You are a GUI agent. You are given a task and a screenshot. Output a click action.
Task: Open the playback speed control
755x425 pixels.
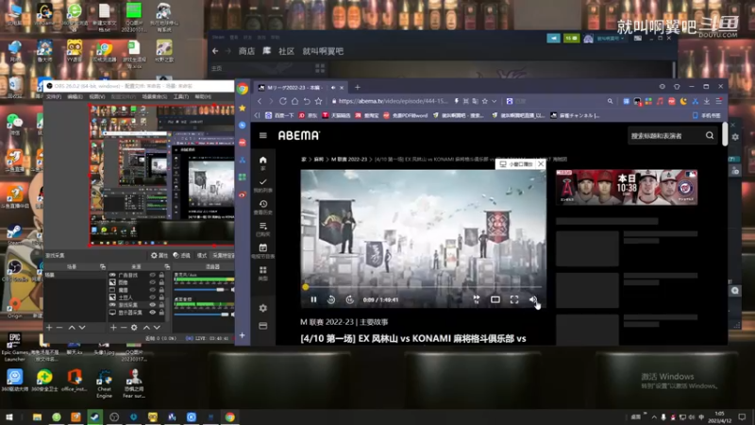[x=477, y=299]
